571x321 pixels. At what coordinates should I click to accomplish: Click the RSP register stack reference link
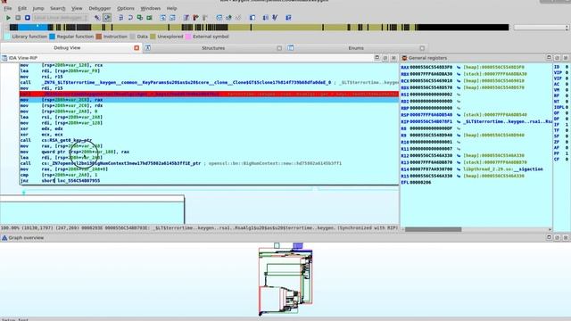tap(495, 115)
